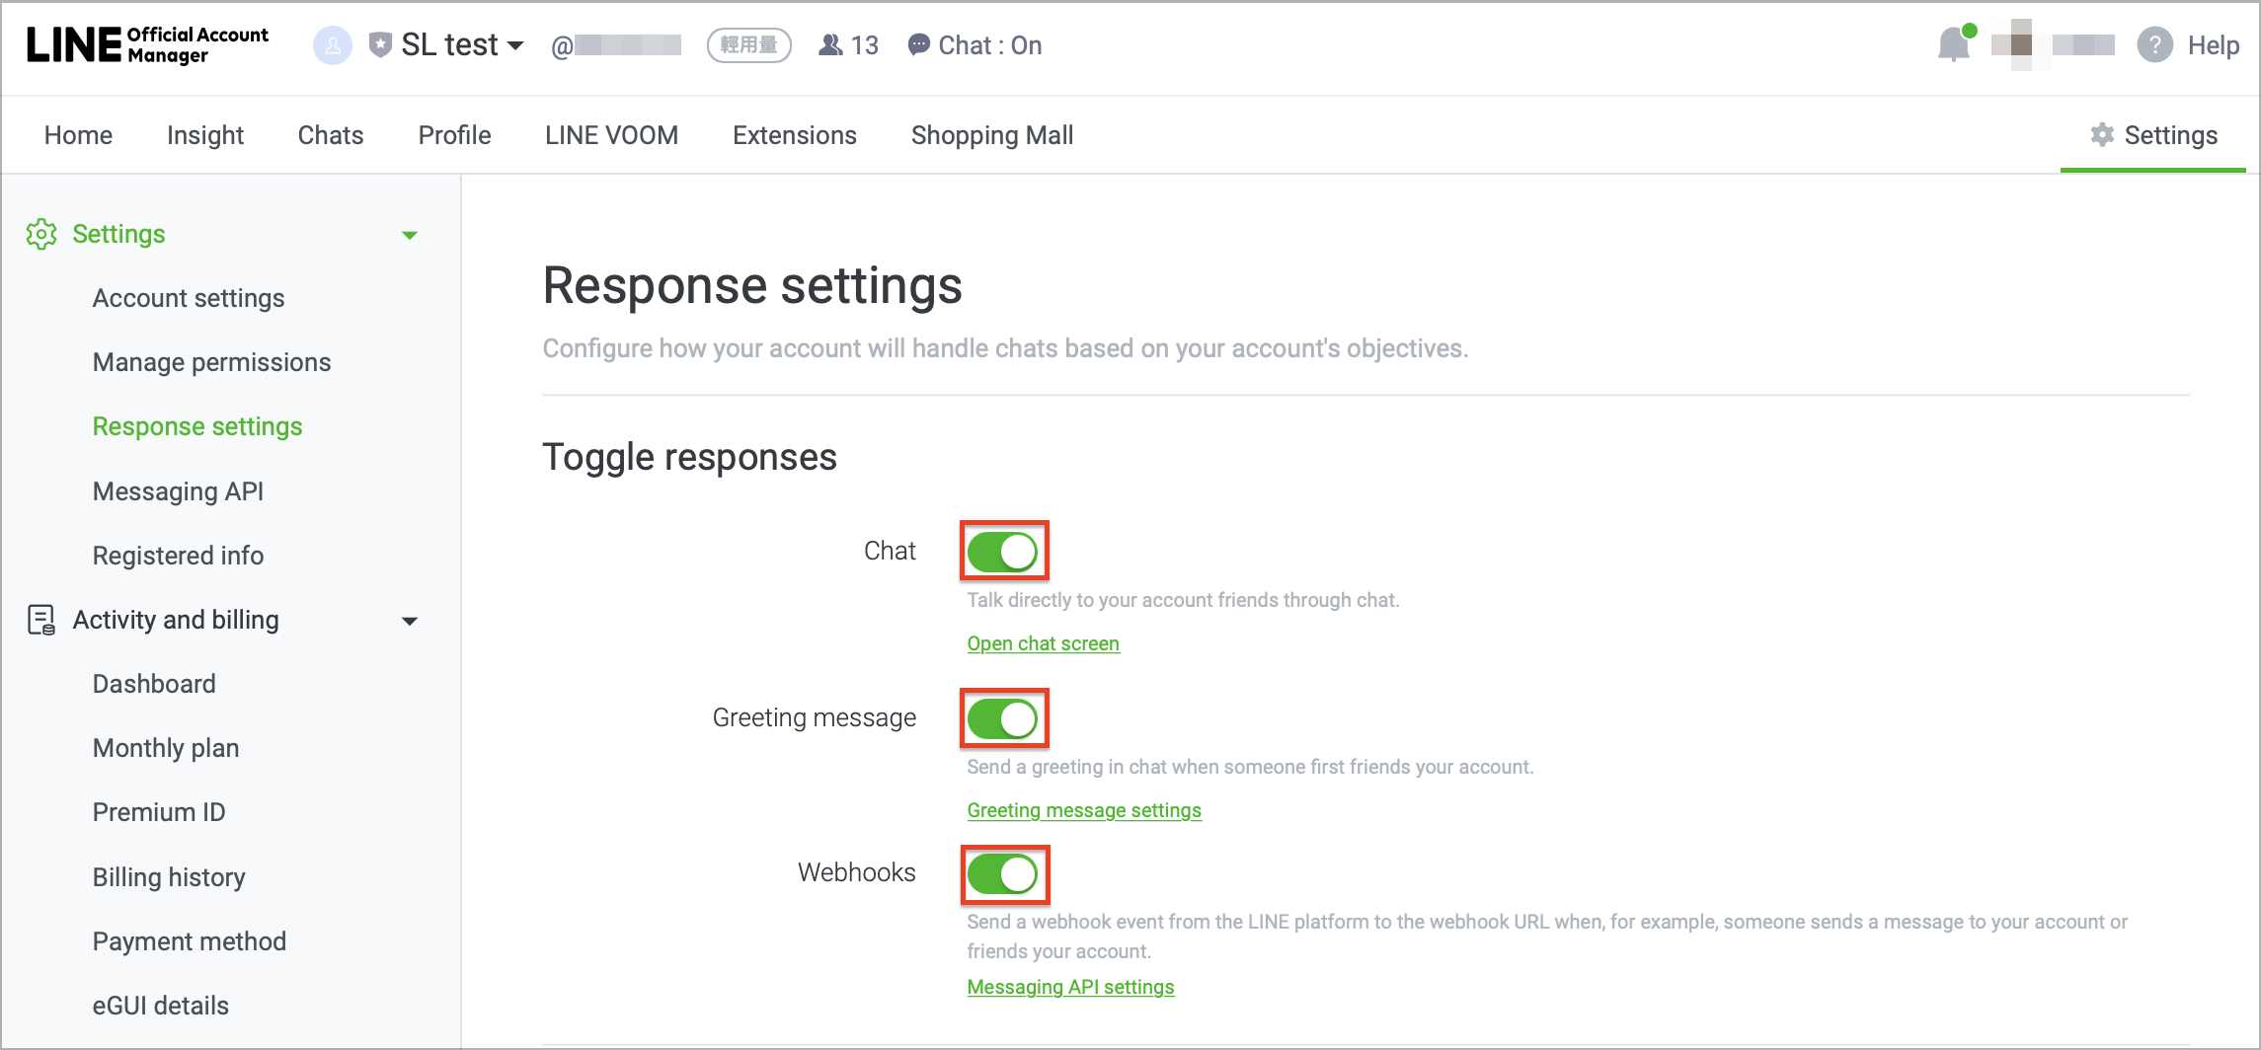Open Premium ID in sidebar
This screenshot has height=1050, width=2261.
click(159, 812)
